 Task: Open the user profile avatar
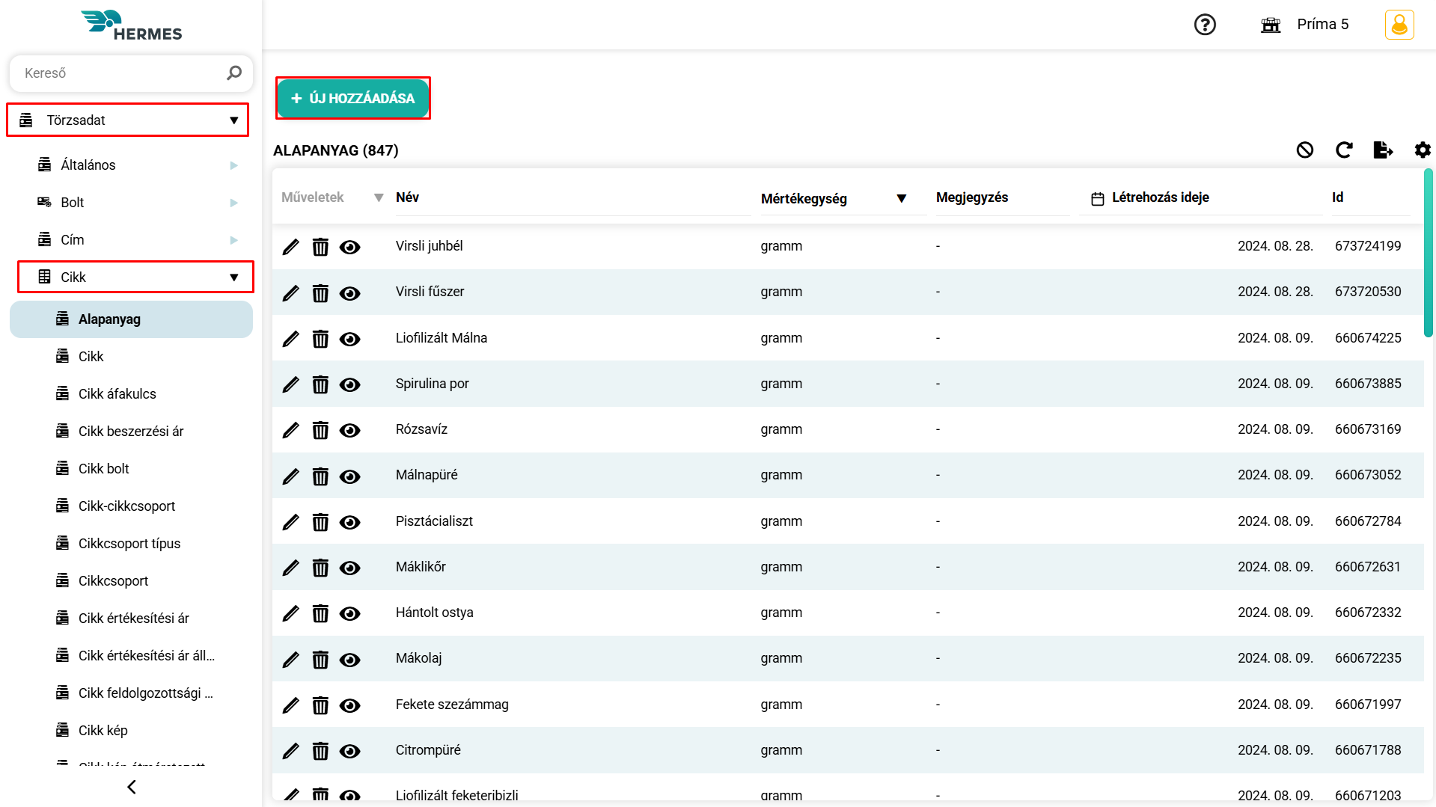[1399, 25]
